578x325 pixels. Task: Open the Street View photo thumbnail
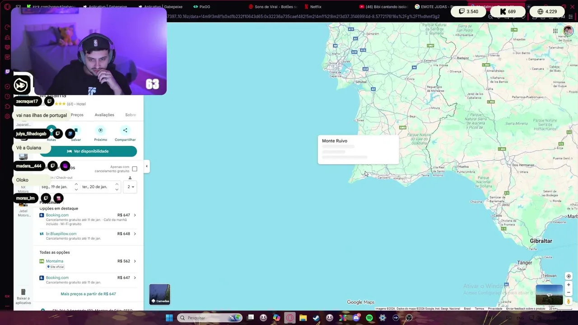(549, 295)
